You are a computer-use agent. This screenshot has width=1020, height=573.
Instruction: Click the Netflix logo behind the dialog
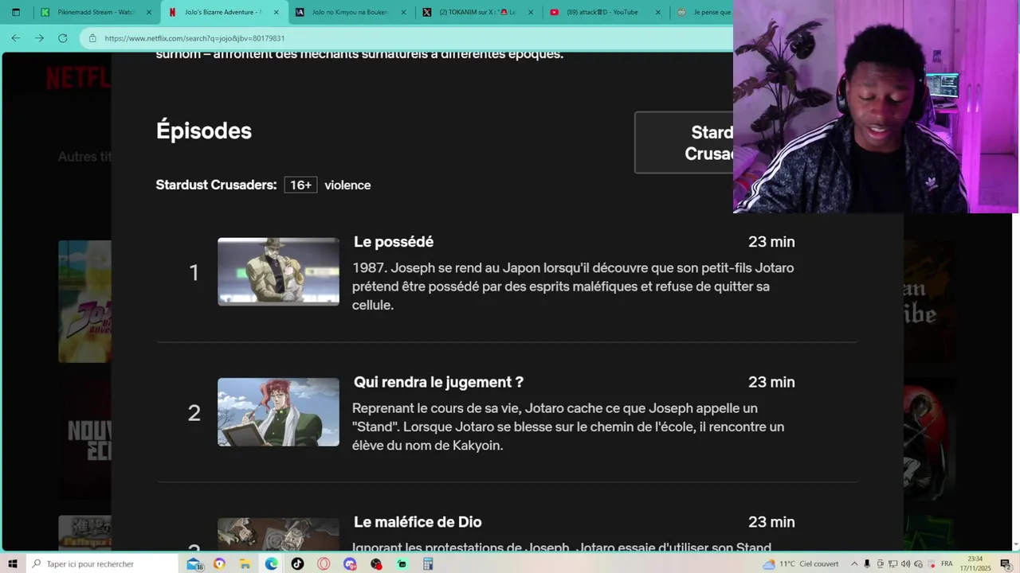tap(78, 77)
